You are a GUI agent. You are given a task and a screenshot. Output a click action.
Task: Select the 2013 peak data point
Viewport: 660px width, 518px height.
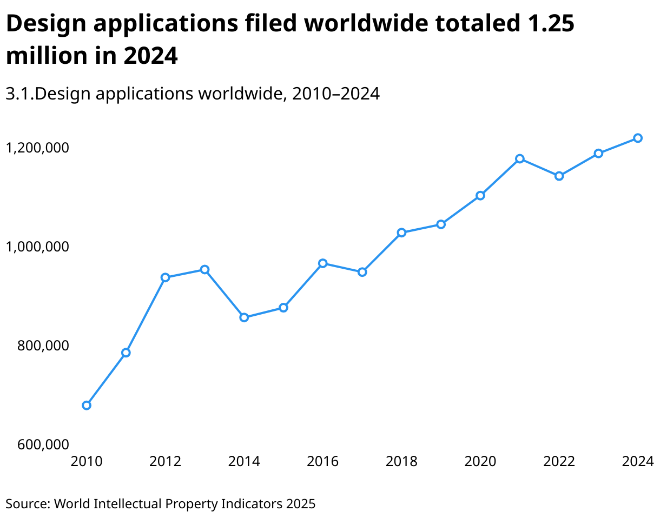[x=204, y=269]
